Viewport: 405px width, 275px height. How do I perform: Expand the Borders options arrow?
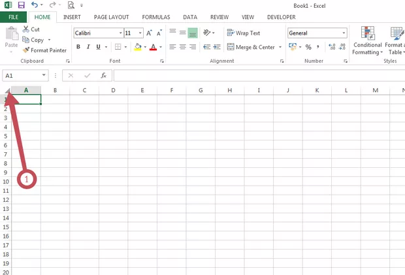[x=125, y=47]
